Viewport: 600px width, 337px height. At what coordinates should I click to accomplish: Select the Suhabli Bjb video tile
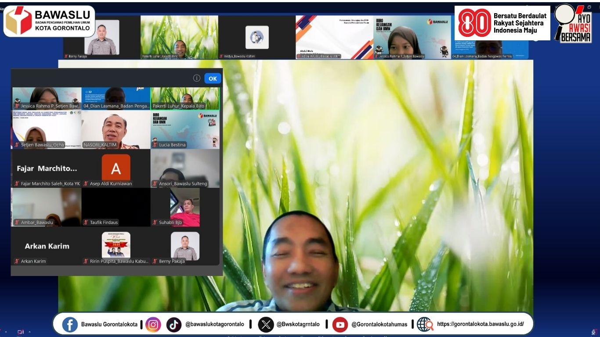(185, 207)
